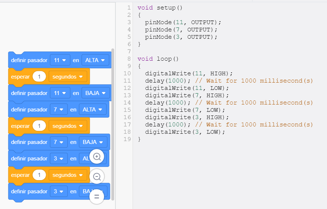This screenshot has height=209, width=327.
Task: Click code line 'pinMode(11, OUTPUT);'
Action: [183, 22]
